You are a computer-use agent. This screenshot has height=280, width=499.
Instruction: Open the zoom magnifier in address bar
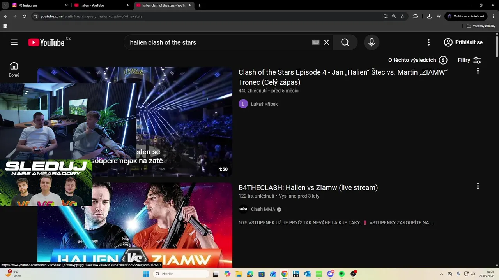pyautogui.click(x=394, y=16)
